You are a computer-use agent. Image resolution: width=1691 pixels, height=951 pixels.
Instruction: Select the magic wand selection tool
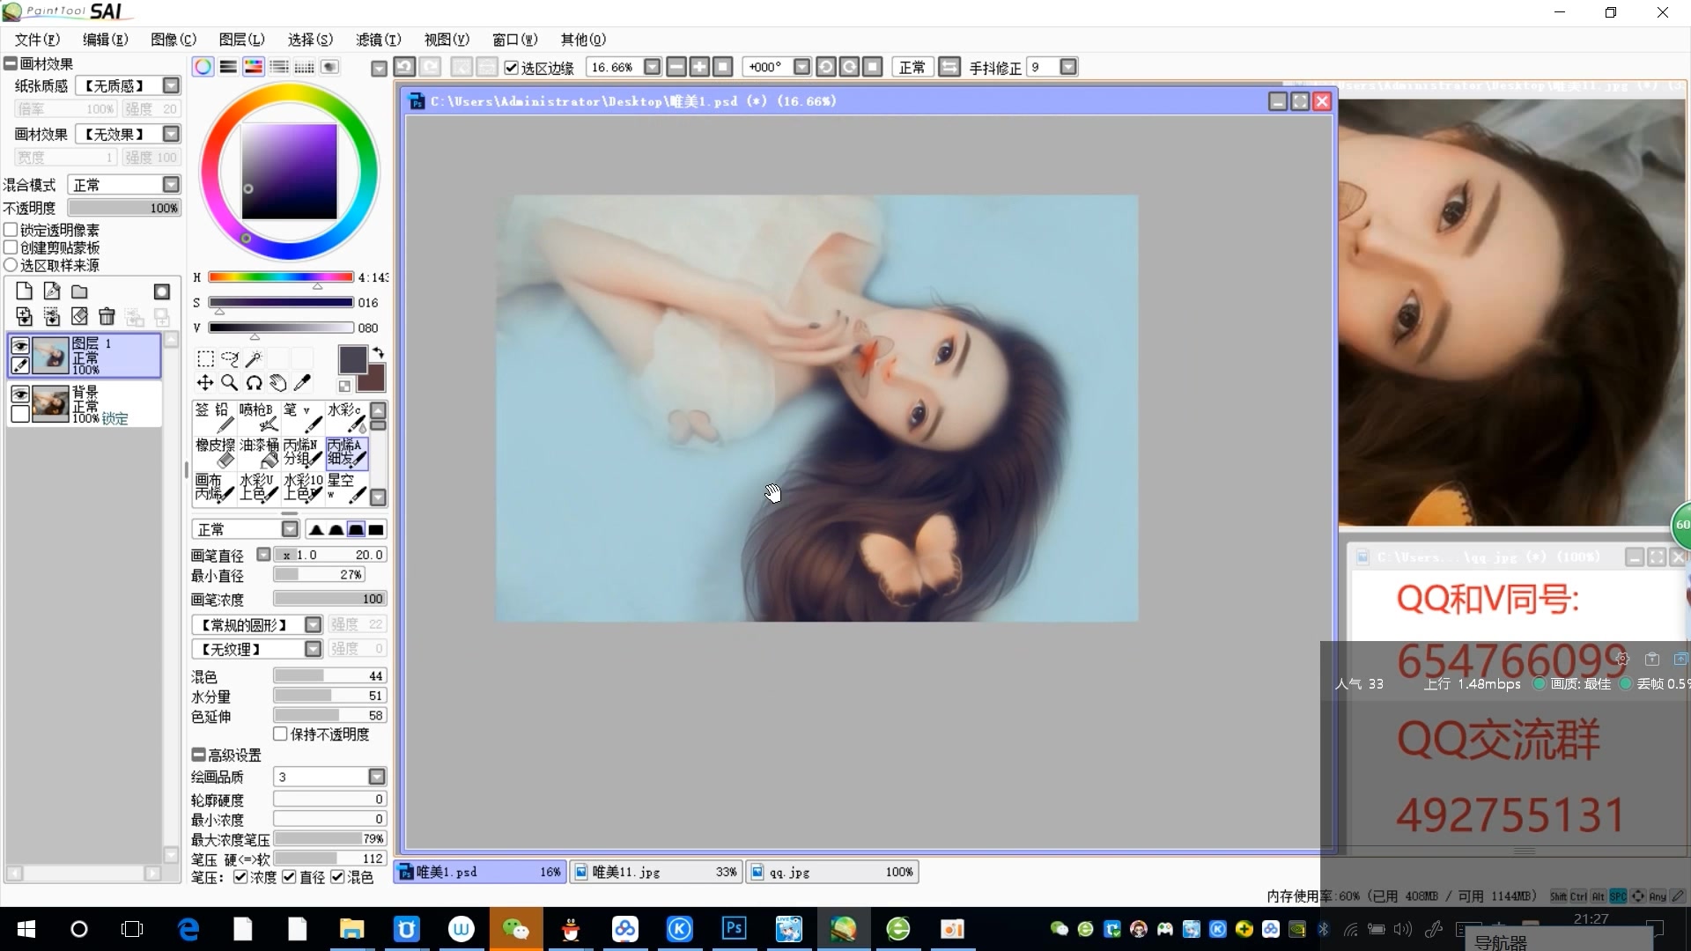coord(254,358)
